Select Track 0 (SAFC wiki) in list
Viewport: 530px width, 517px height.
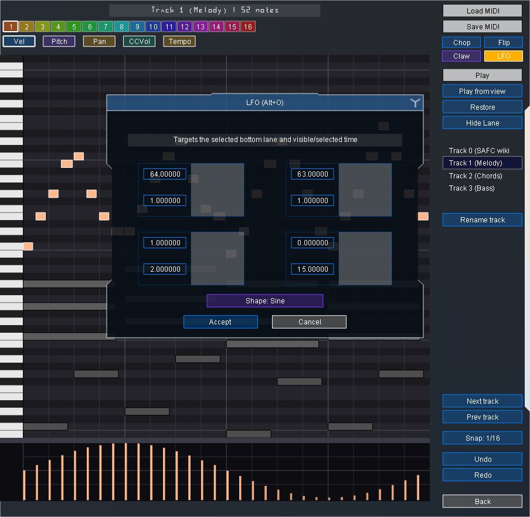pyautogui.click(x=483, y=151)
